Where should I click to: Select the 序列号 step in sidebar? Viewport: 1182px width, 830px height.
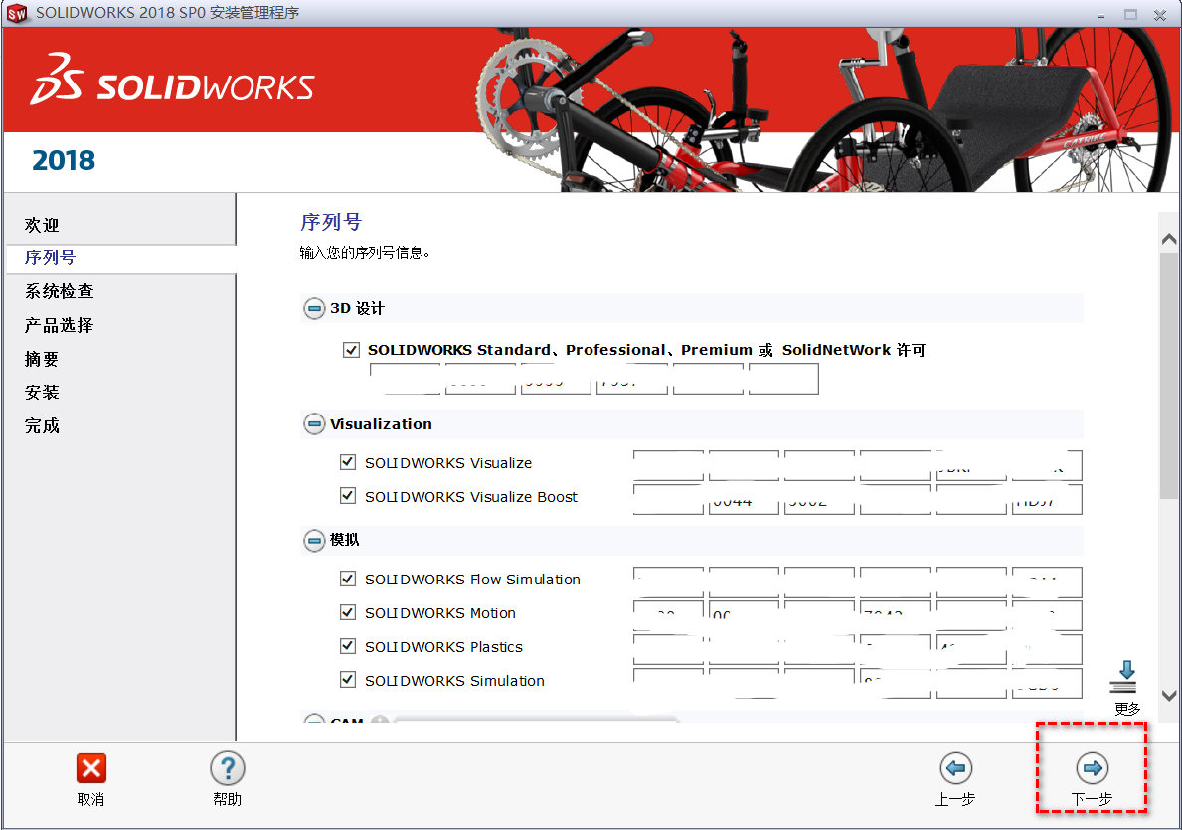(50, 257)
